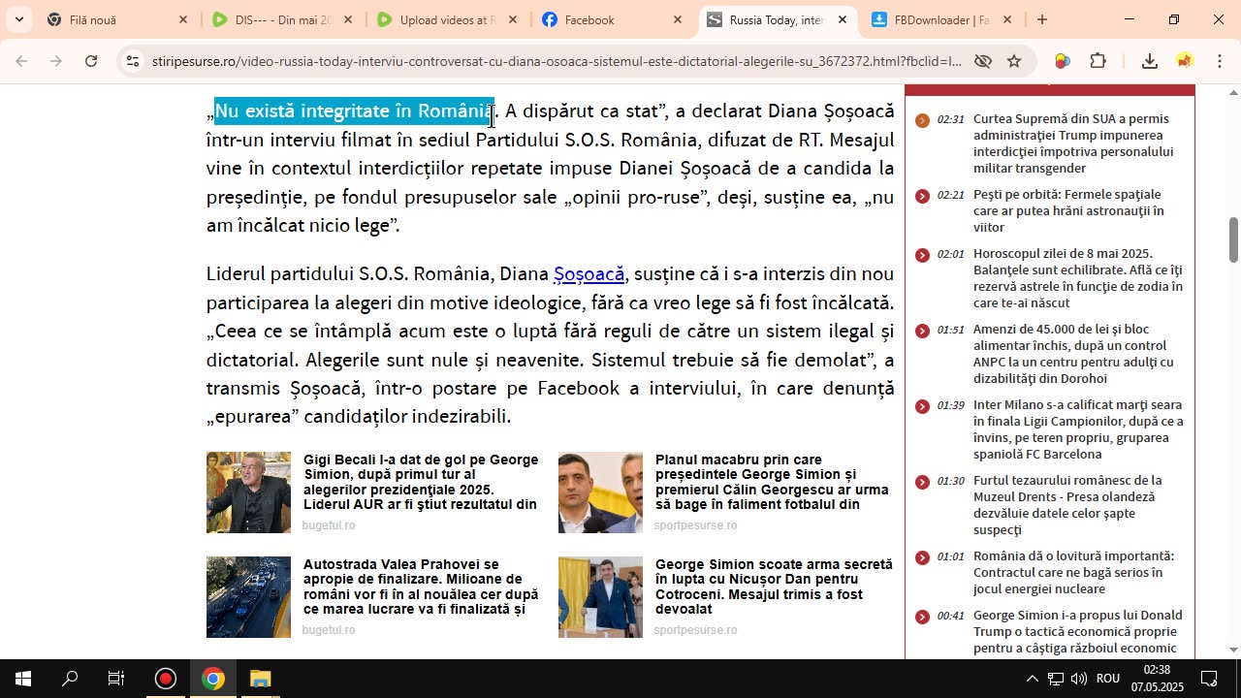
Task: Open the volume speaker tray icon
Action: 1078,679
